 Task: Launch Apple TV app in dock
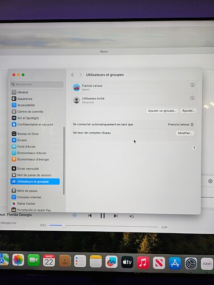click(x=127, y=262)
